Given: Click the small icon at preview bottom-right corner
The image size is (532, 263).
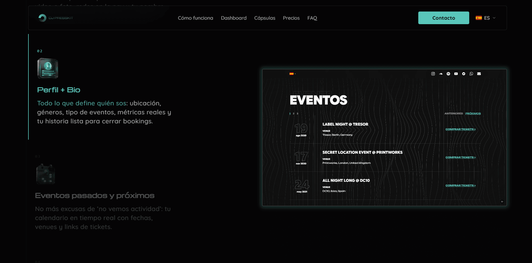Looking at the screenshot, I should (x=502, y=201).
